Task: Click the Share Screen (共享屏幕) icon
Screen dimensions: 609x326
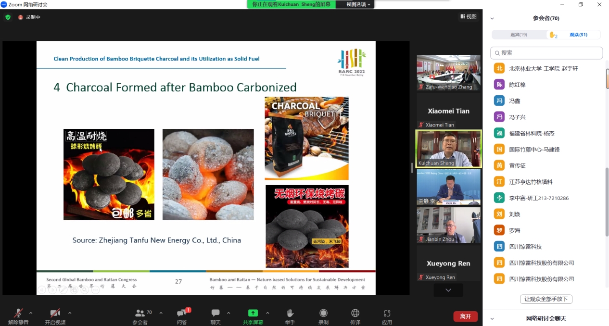Action: tap(253, 313)
